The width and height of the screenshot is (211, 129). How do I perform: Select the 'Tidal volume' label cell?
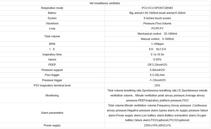[x=52, y=36]
